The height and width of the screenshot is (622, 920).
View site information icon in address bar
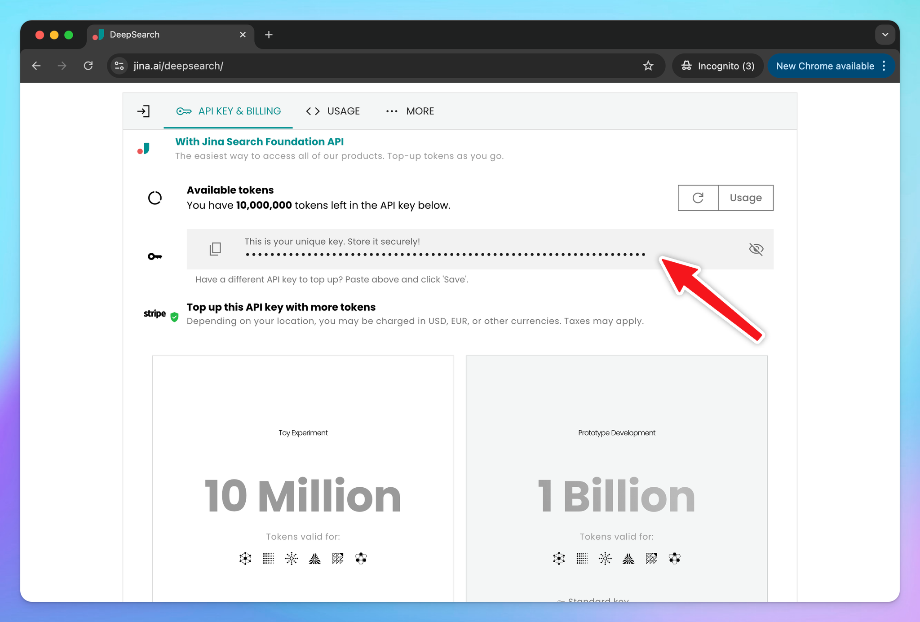coord(119,66)
